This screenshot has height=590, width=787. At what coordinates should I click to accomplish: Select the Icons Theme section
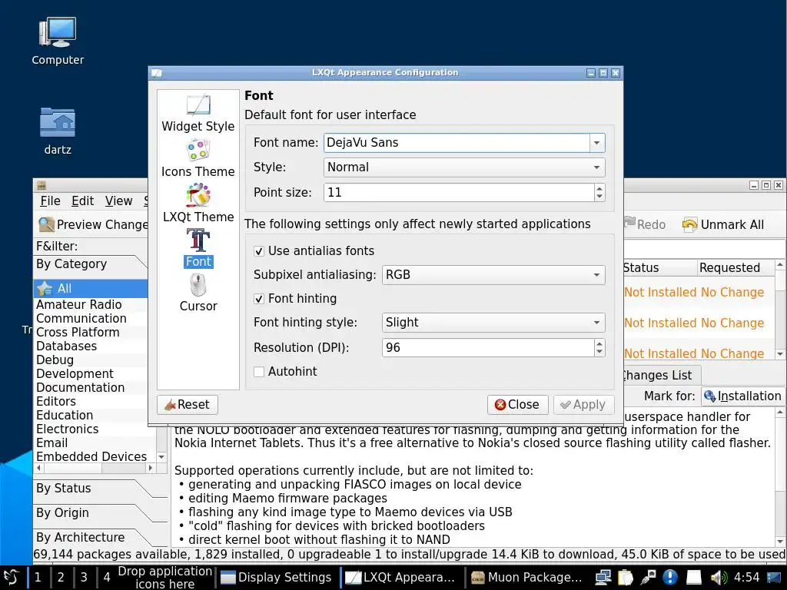[x=198, y=158]
